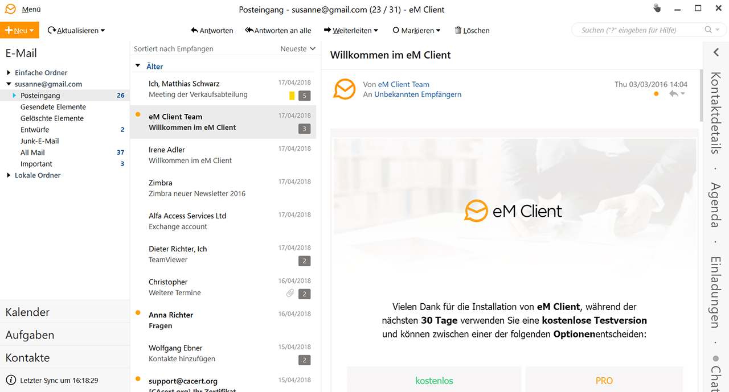Switch to the Aufgaben section
The width and height of the screenshot is (729, 392).
[65, 335]
